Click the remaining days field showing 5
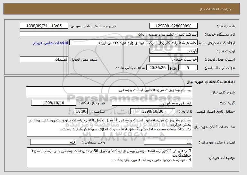The width and height of the screenshot is (247, 175). click(188, 68)
